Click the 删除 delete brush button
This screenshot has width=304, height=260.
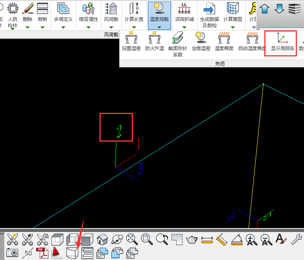(28, 13)
